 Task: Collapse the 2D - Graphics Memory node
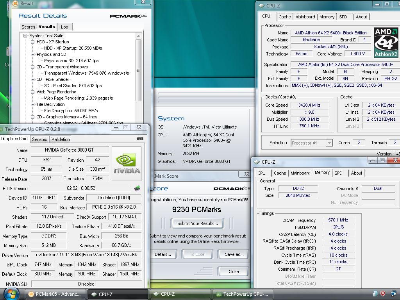(33, 117)
